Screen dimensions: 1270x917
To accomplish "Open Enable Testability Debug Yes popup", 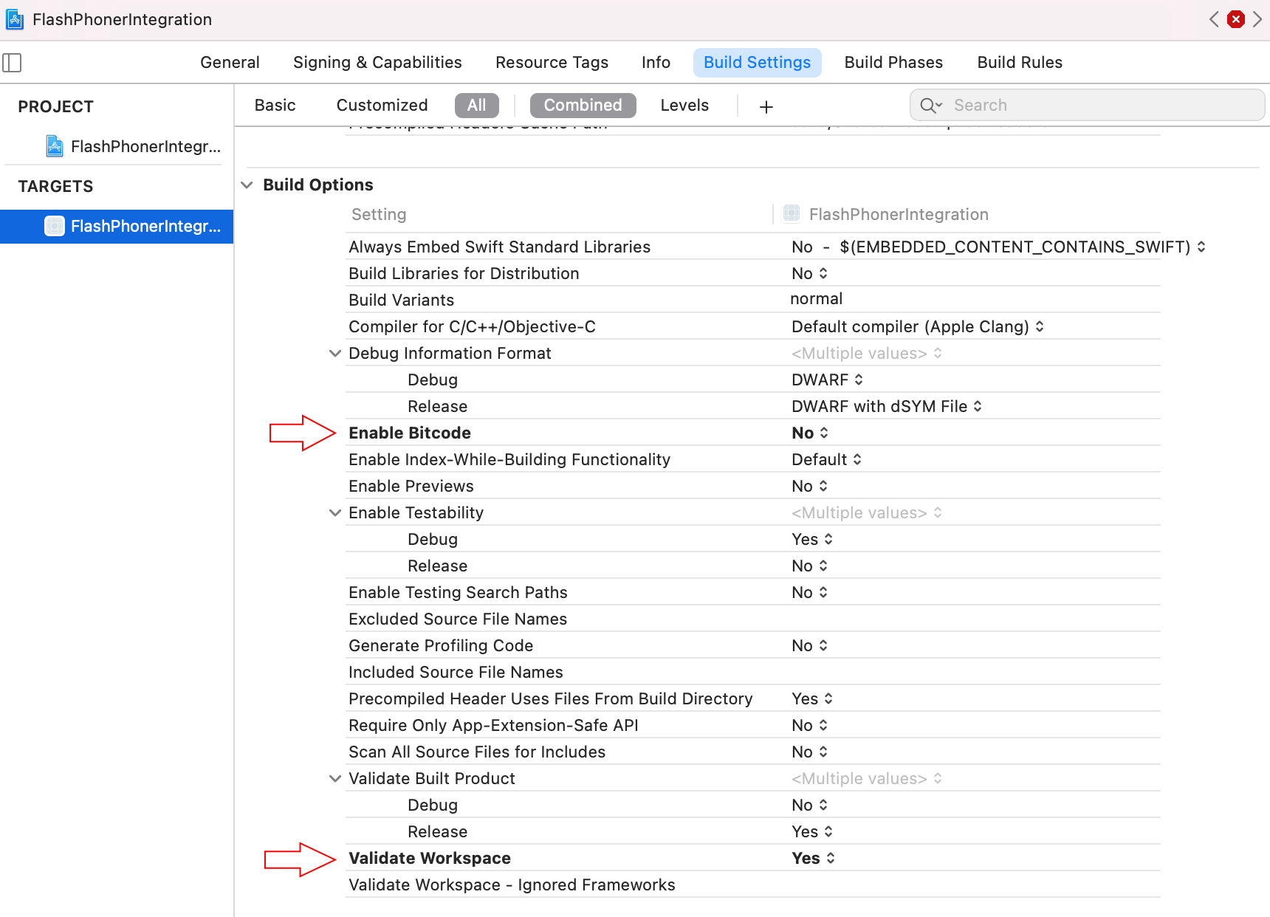I will click(x=812, y=540).
